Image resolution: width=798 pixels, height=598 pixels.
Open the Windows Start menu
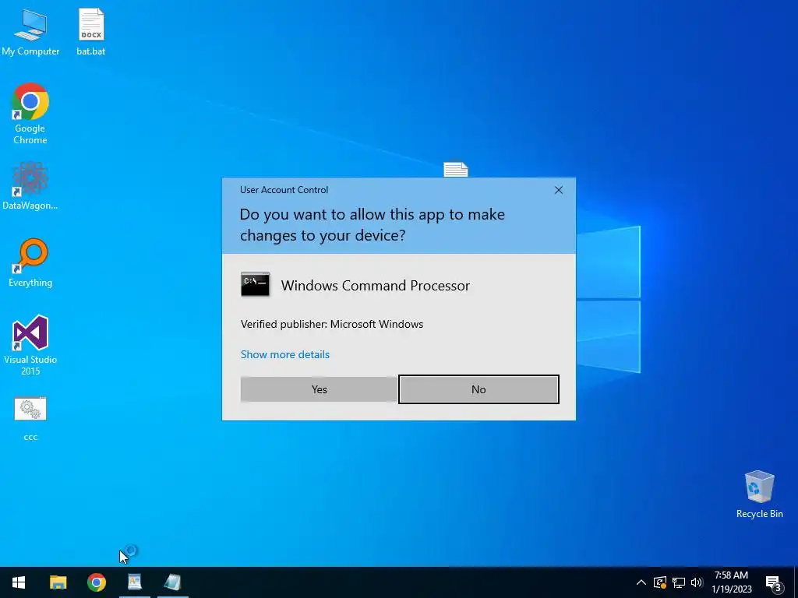pos(19,582)
